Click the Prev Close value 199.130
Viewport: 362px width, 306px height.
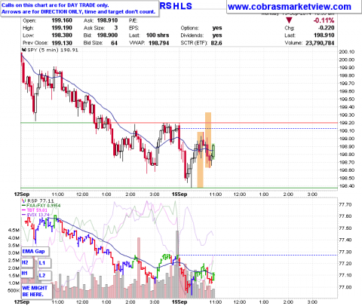(62, 43)
